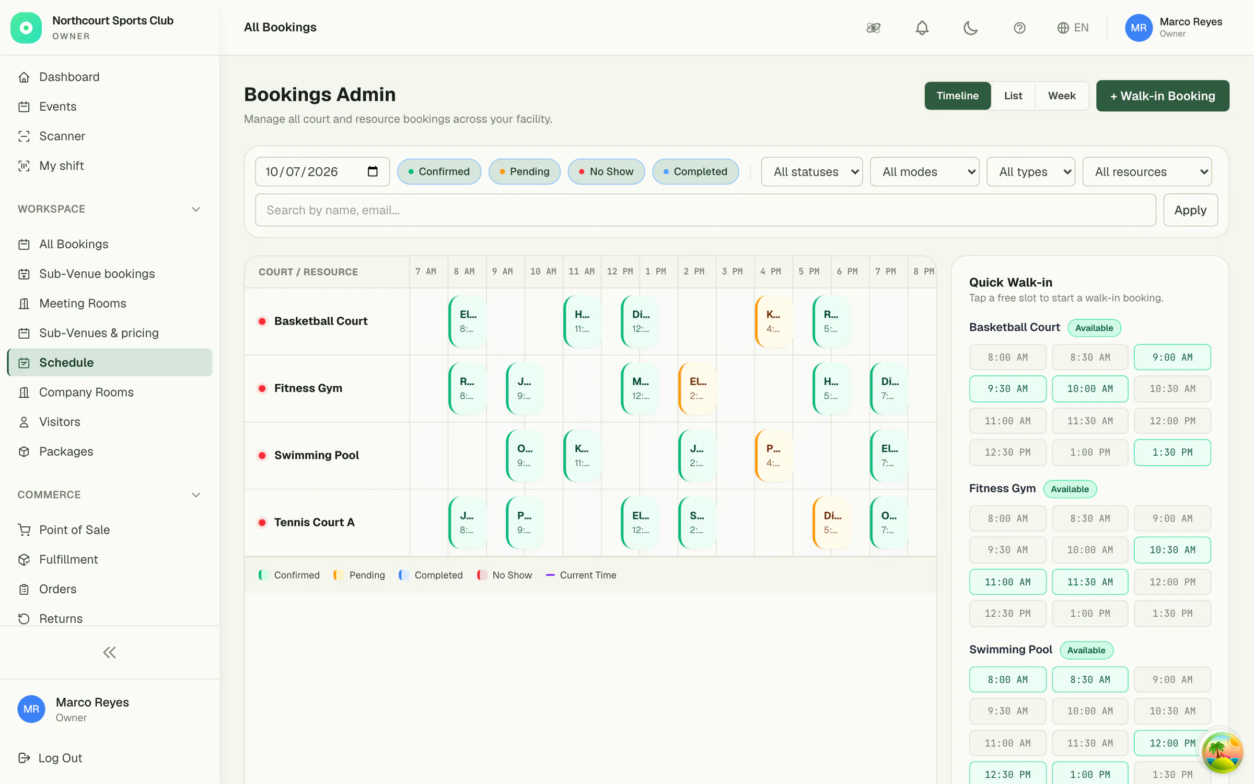The width and height of the screenshot is (1254, 784).
Task: Click the notifications bell icon
Action: tap(922, 28)
